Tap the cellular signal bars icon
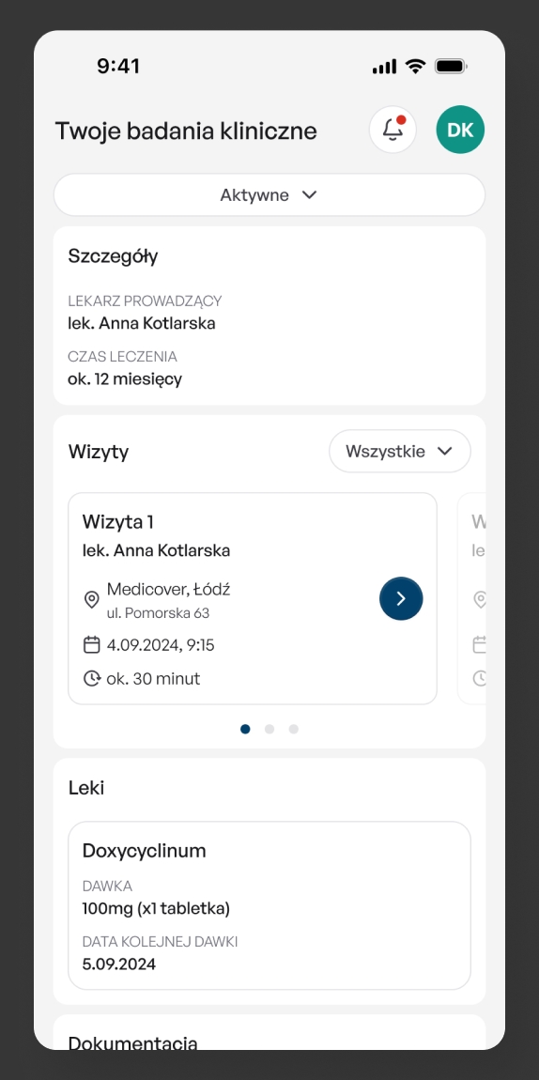The width and height of the screenshot is (539, 1080). point(385,66)
